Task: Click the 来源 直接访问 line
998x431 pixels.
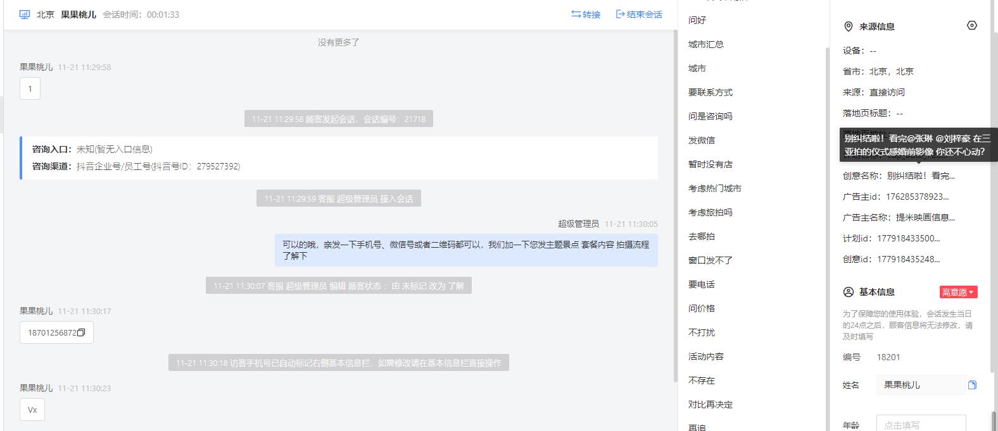Action: 874,92
